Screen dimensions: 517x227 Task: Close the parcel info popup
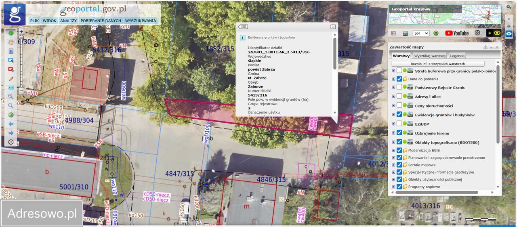[333, 27]
